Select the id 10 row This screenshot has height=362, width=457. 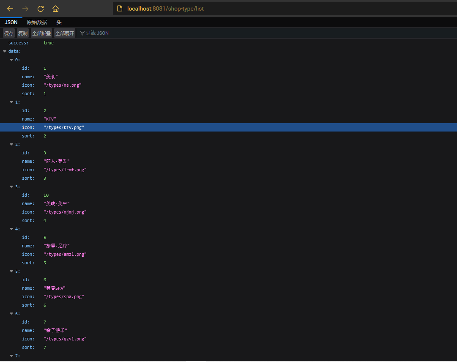228,195
